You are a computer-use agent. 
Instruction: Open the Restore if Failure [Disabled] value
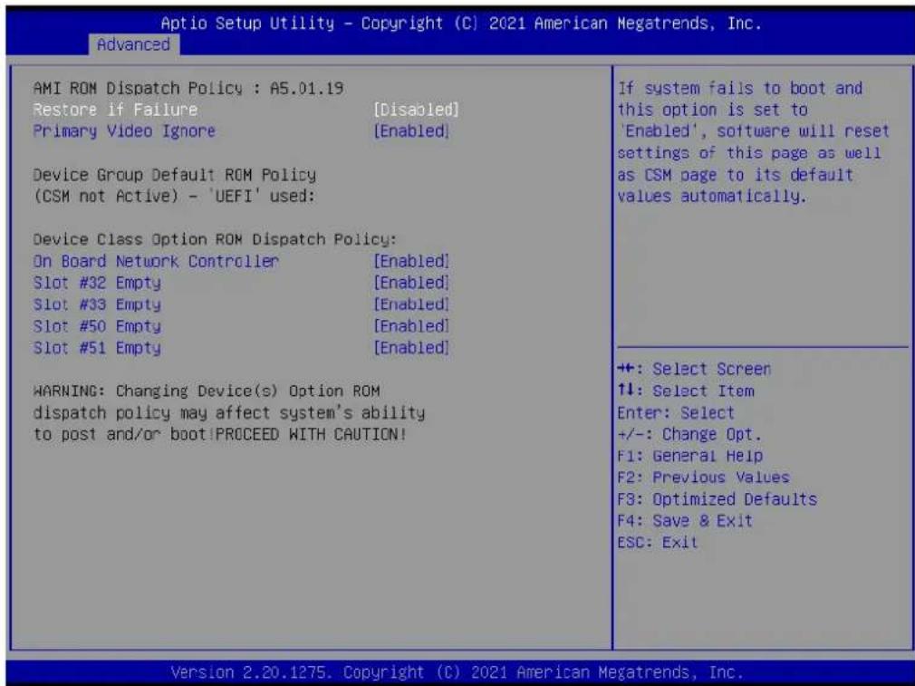[416, 110]
